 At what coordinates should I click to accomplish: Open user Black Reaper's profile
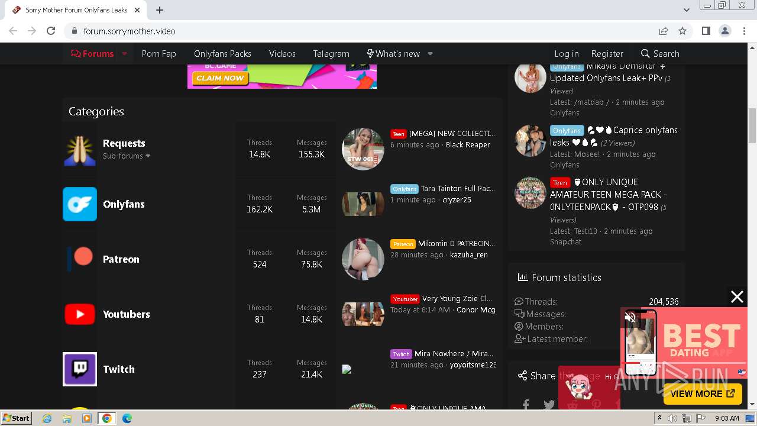click(468, 145)
